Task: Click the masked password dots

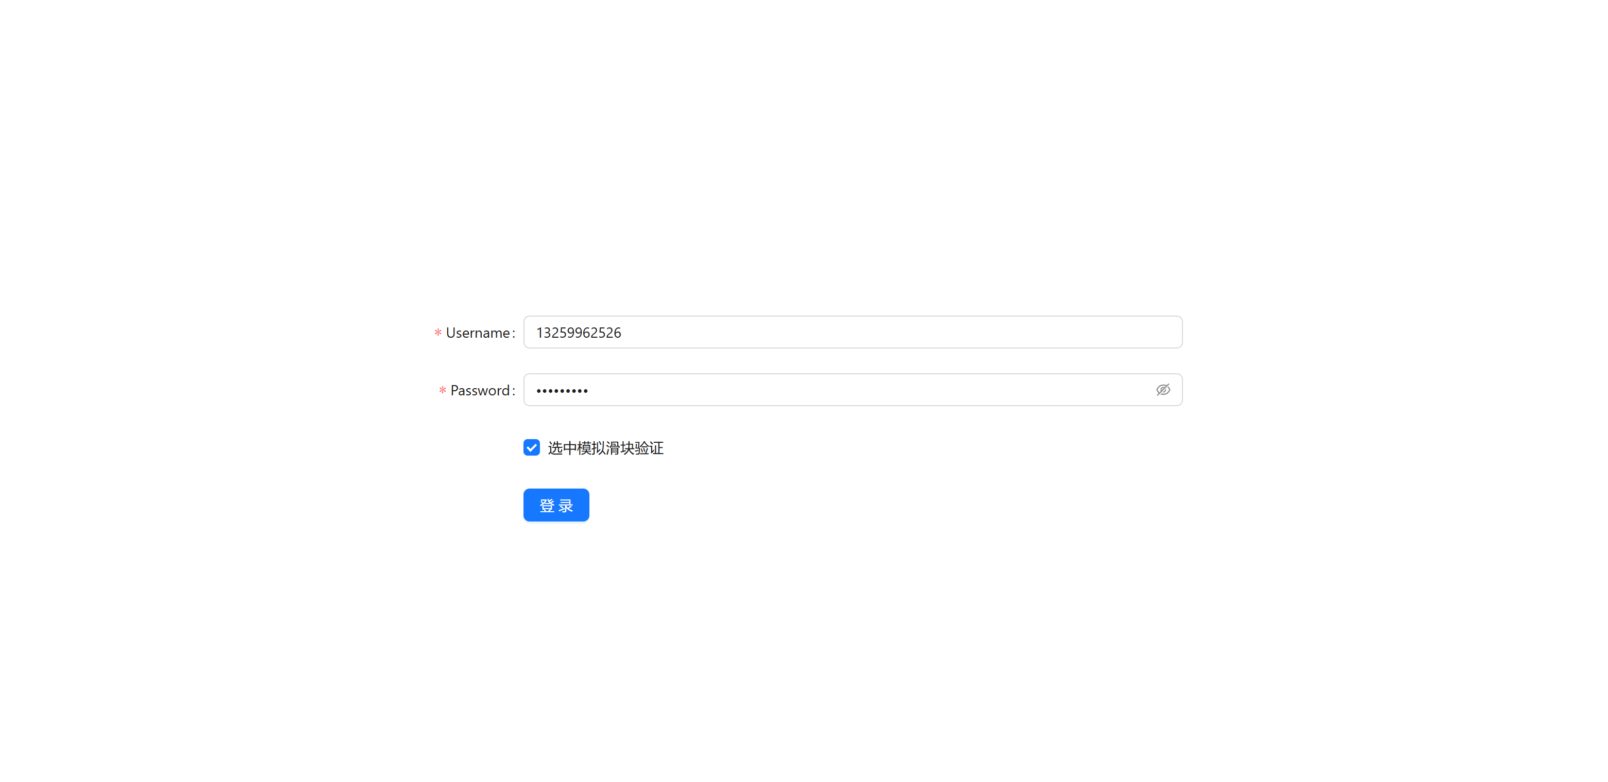Action: click(x=562, y=391)
